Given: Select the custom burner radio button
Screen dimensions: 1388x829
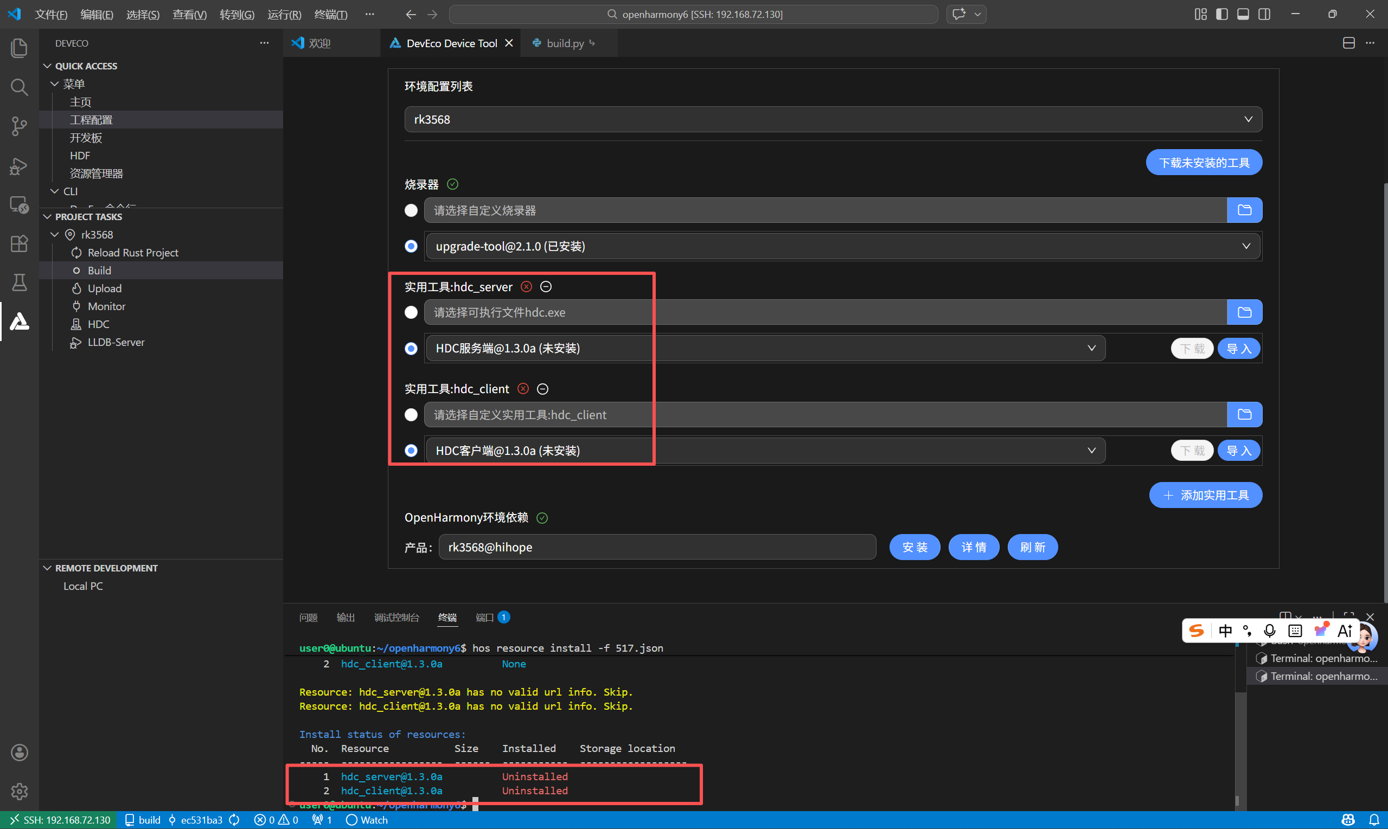Looking at the screenshot, I should (411, 210).
